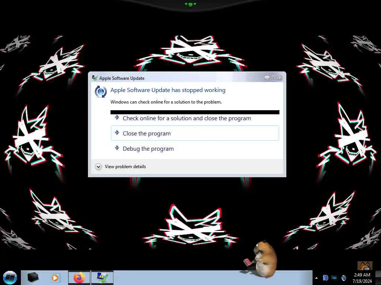Click 'Close the program' option
The width and height of the screenshot is (381, 285).
(x=195, y=133)
